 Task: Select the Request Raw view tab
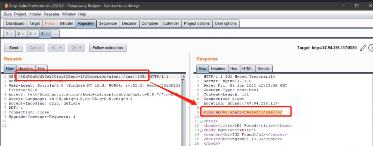point(10,68)
